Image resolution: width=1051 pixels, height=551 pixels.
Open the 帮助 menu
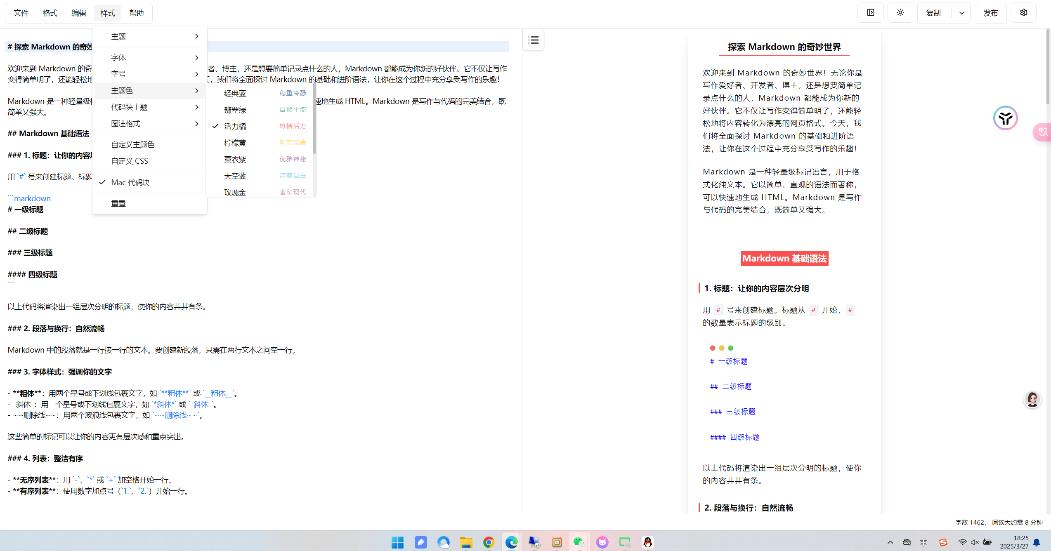point(137,13)
